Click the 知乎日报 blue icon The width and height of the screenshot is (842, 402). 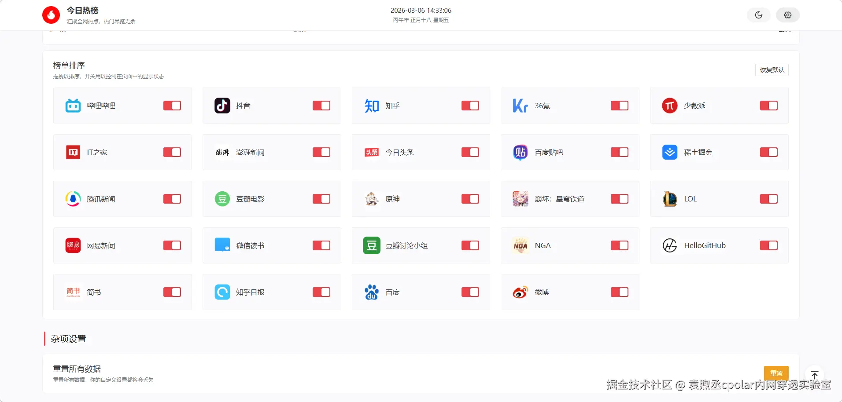tap(222, 292)
